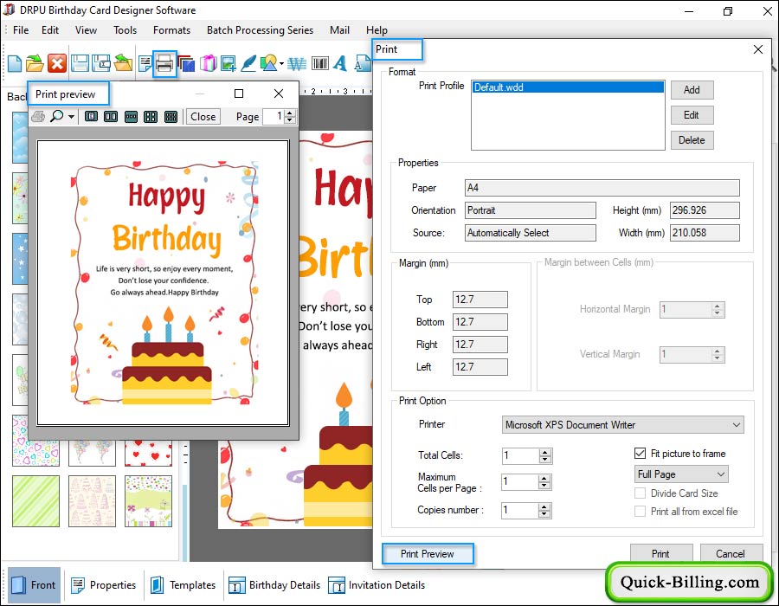Click the card properties document icon
This screenshot has height=606, width=779.
tap(145, 63)
